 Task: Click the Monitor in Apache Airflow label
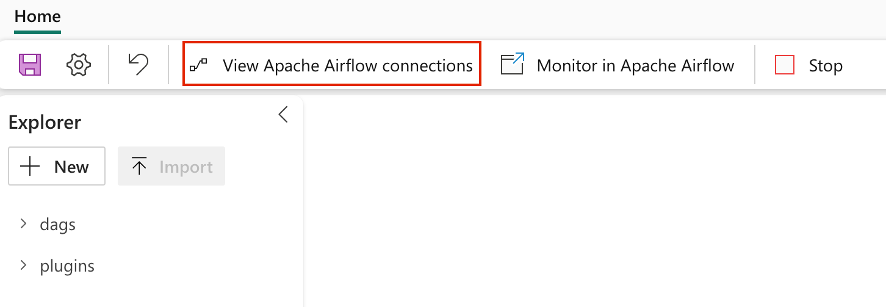coord(635,65)
